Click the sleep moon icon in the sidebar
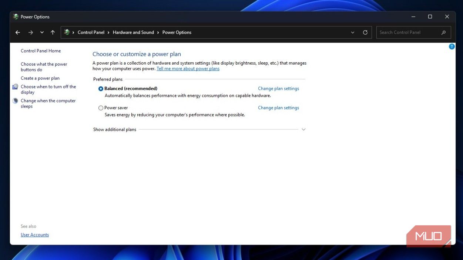 tap(15, 101)
